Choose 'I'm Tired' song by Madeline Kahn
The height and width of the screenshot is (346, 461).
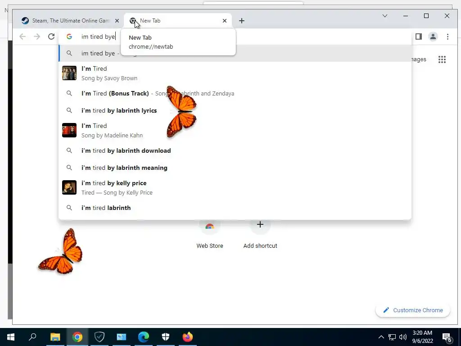(235, 130)
